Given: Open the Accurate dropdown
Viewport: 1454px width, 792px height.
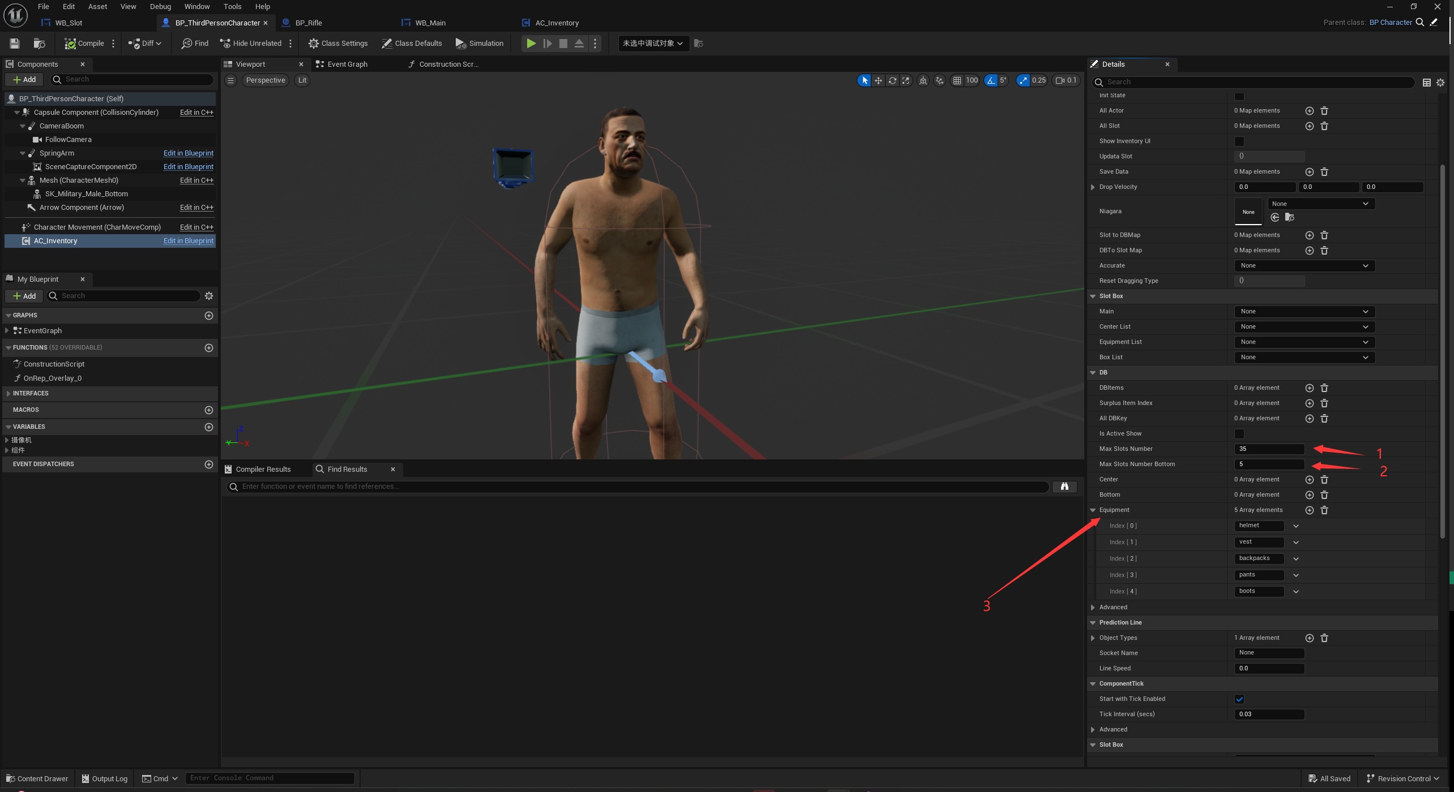Looking at the screenshot, I should click(1304, 266).
